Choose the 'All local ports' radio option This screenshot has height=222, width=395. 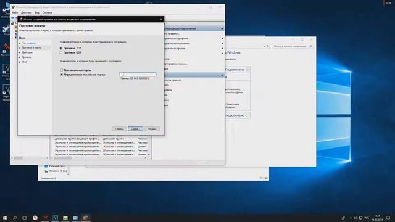(62, 70)
